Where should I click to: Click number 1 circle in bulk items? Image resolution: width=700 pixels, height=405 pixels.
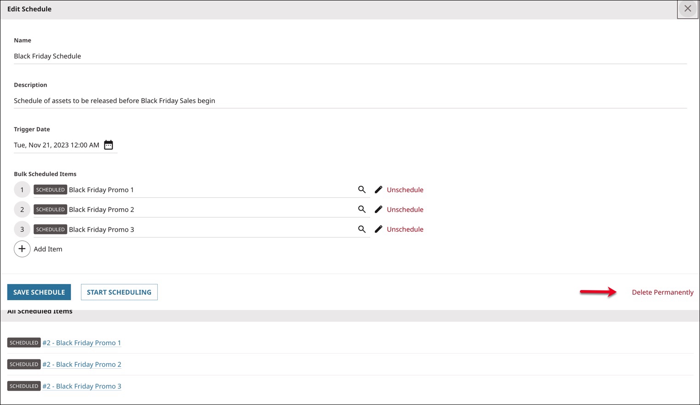coord(22,190)
